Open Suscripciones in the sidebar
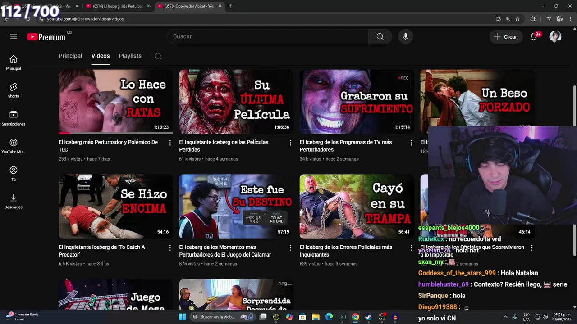This screenshot has width=577, height=324. tap(14, 118)
